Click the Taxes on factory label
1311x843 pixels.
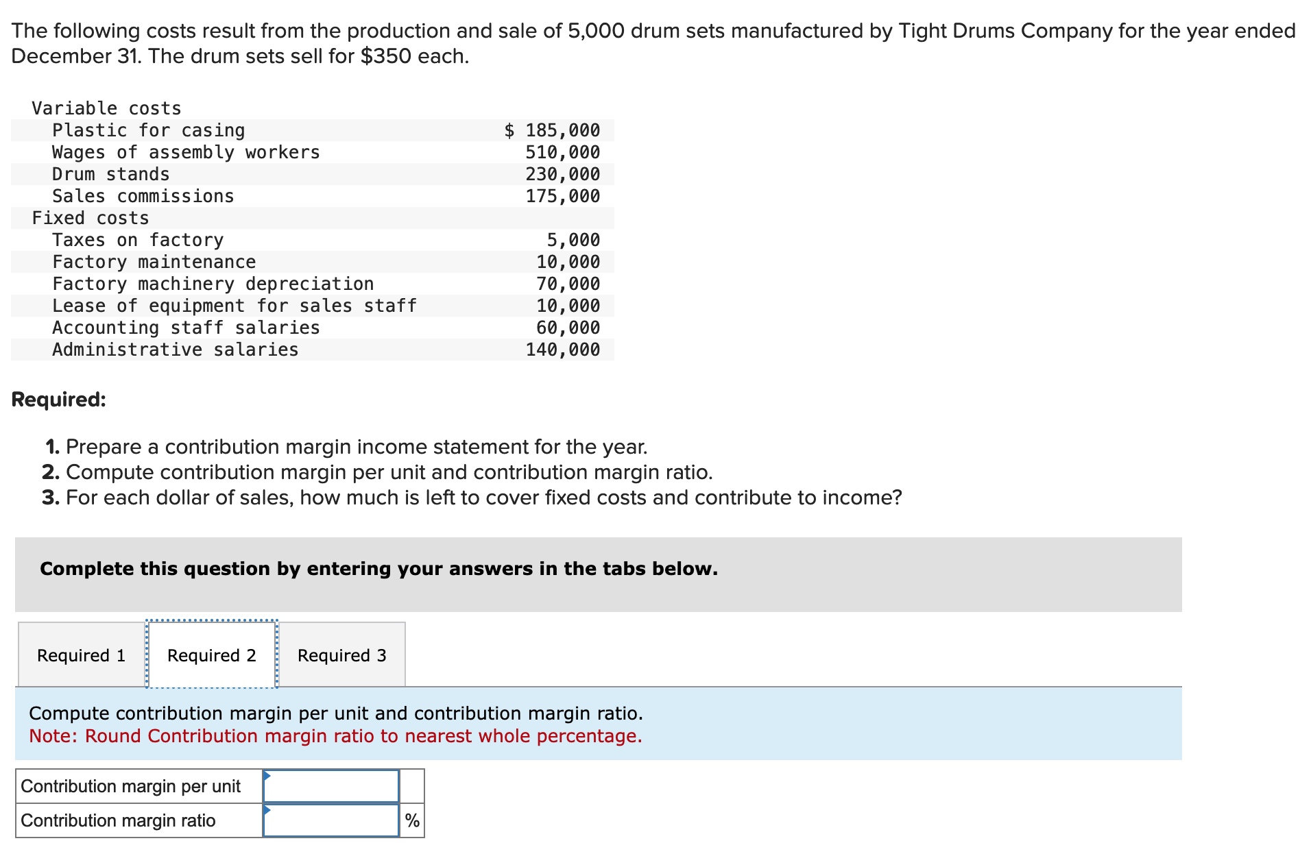point(138,240)
